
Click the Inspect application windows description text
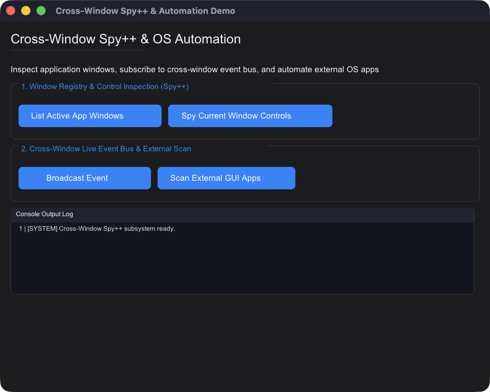pos(195,70)
